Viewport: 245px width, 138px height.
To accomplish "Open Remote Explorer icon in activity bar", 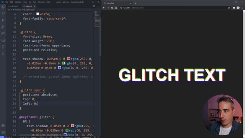I will (3, 40).
